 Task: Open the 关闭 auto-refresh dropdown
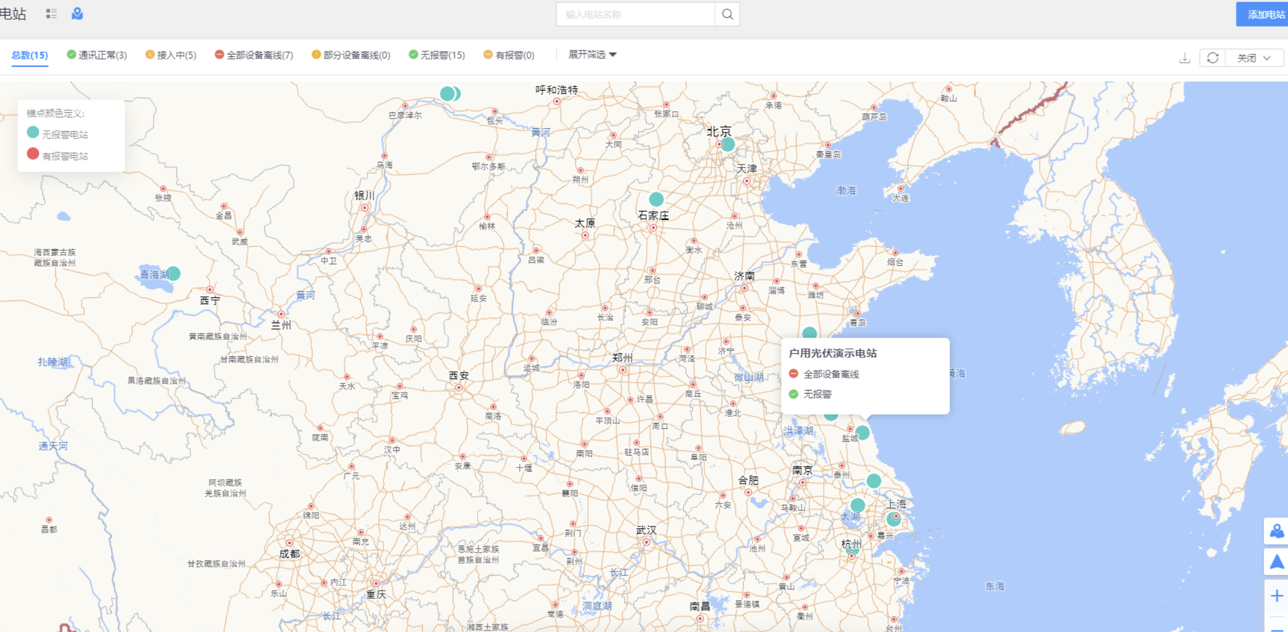click(x=1253, y=58)
